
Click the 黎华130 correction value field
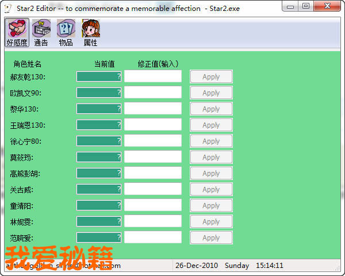[153, 109]
